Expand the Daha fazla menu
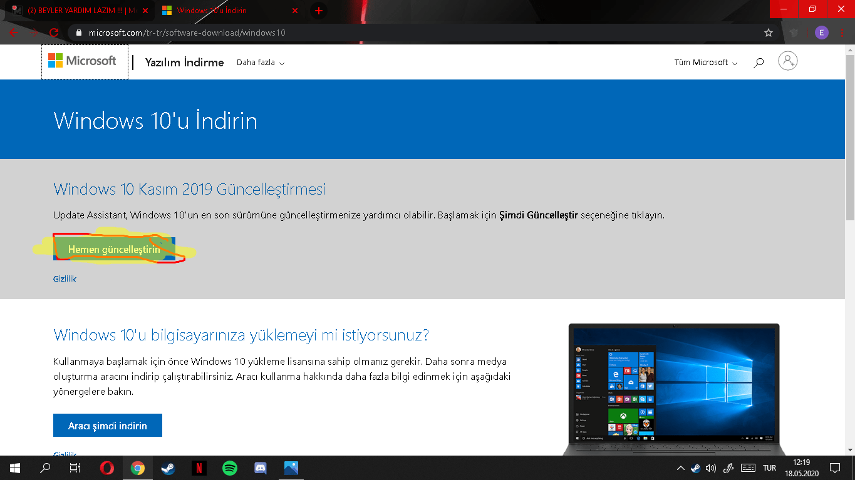Image resolution: width=855 pixels, height=480 pixels. coord(261,63)
